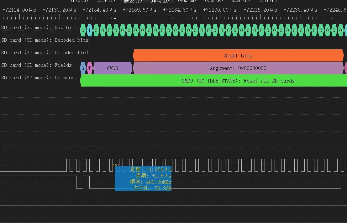
Task: Click the +72124.00µs label on the time ruler
Action: pyautogui.click(x=19, y=10)
